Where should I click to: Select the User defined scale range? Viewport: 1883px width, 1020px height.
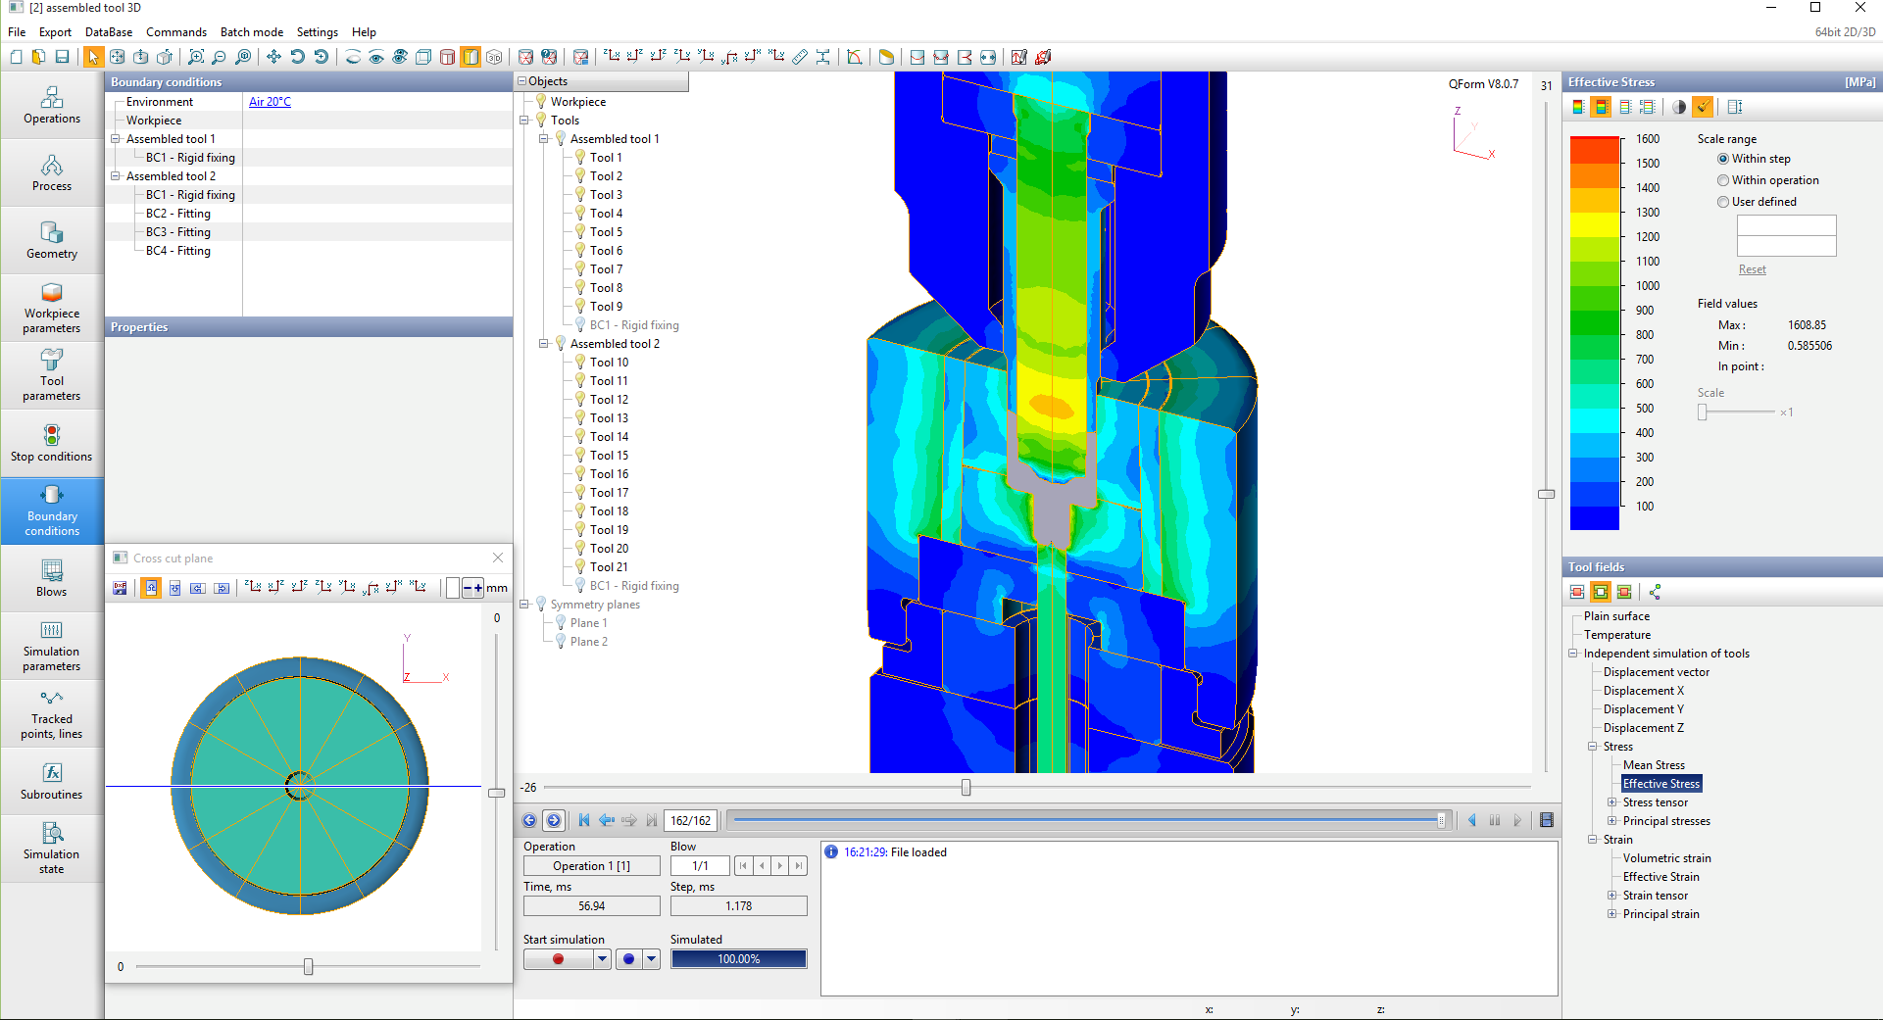pyautogui.click(x=1723, y=202)
